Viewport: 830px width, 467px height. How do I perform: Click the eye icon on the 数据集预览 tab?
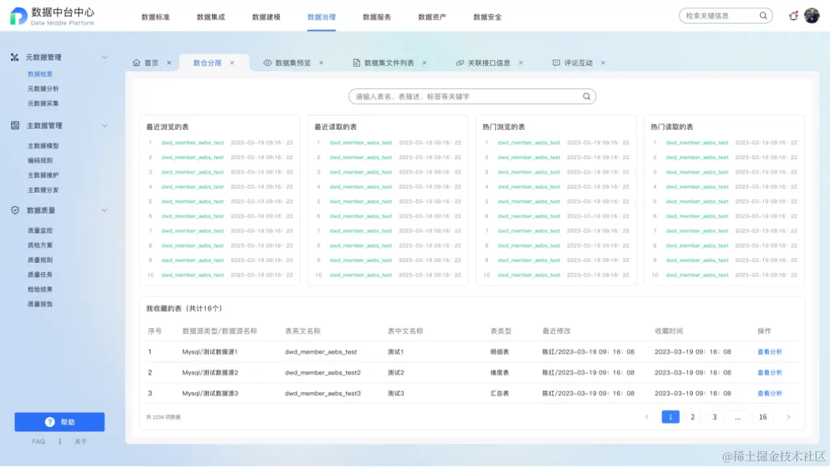(266, 63)
